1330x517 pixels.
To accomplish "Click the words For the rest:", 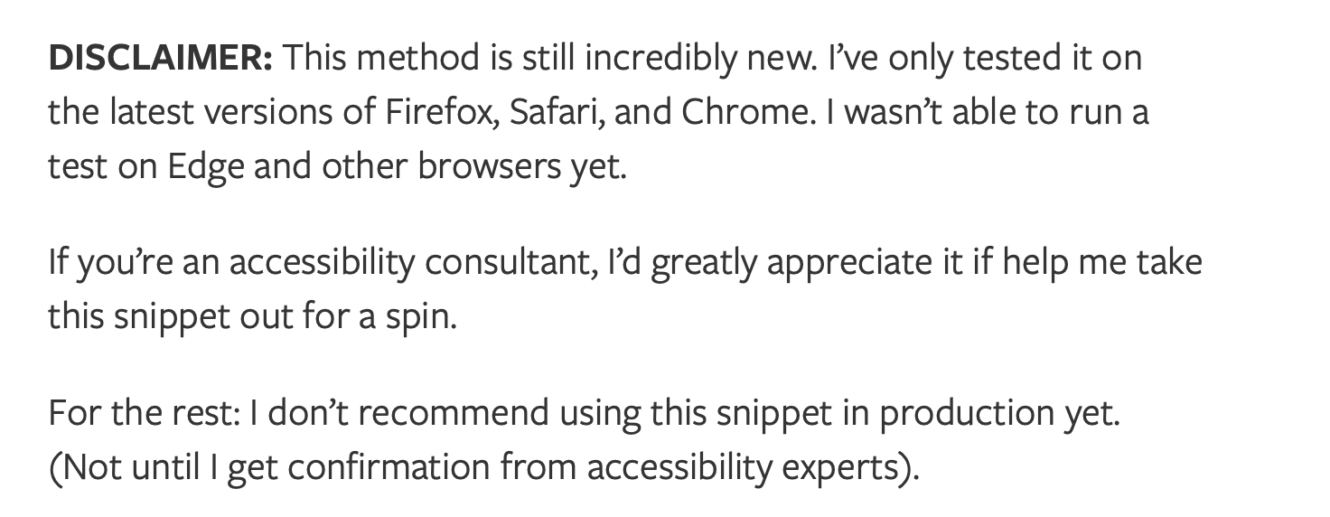I will (145, 413).
